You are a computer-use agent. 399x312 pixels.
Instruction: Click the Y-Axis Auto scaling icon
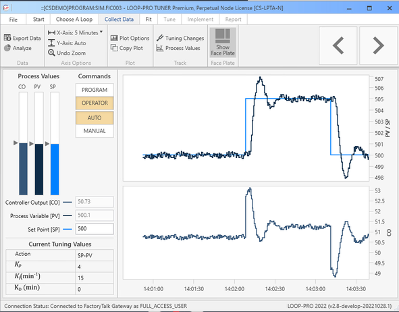[51, 43]
